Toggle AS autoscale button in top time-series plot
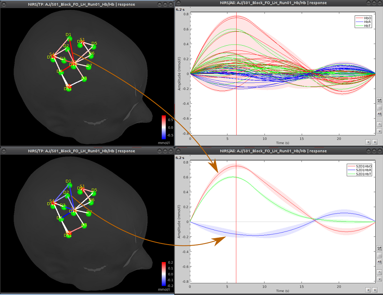Screen dimensions: 383x295 (379, 114)
